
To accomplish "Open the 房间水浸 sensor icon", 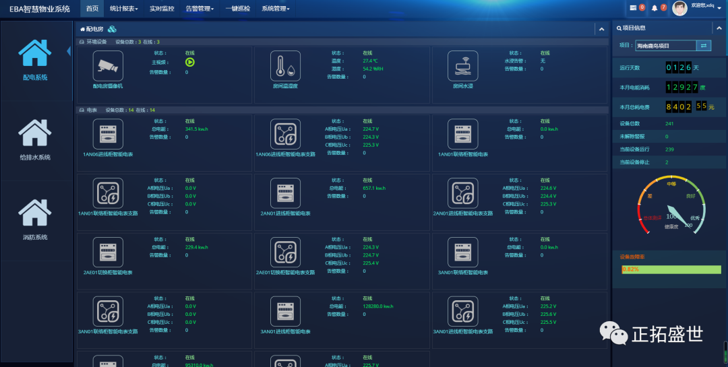I will tap(462, 66).
